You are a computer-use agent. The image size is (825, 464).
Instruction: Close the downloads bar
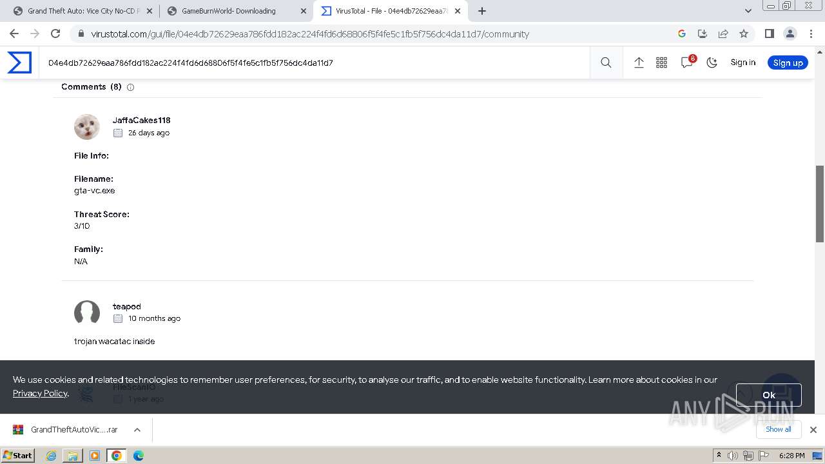pos(813,430)
